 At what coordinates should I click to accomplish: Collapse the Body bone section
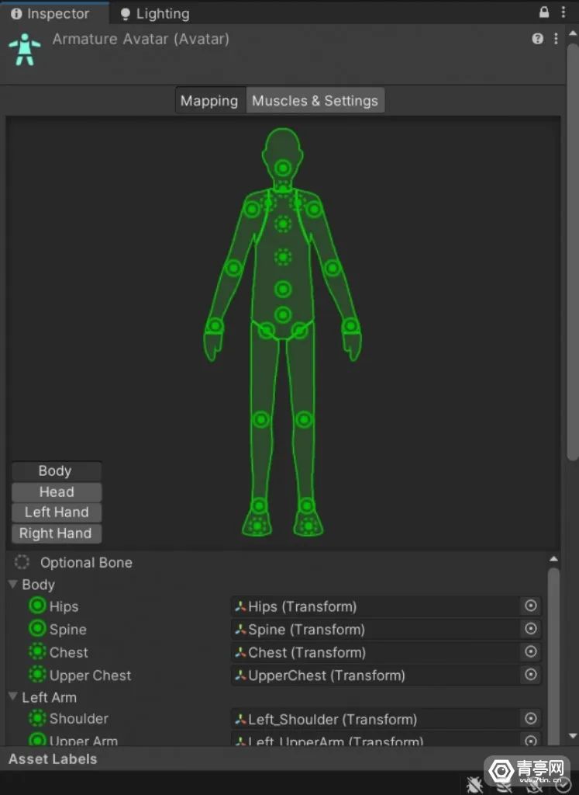pos(14,585)
